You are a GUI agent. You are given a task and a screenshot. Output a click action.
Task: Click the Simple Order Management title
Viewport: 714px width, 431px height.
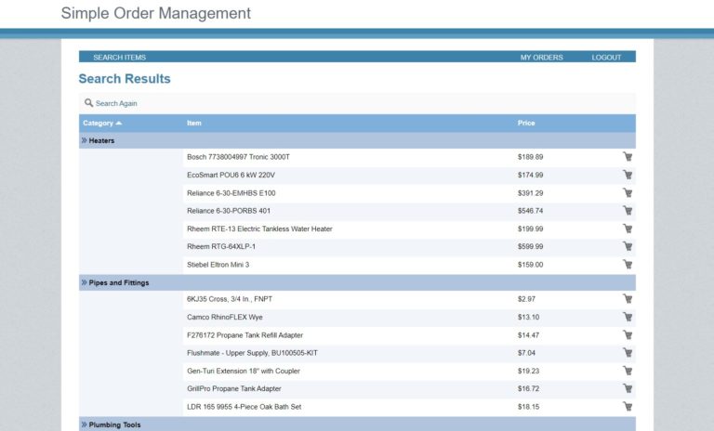[156, 13]
